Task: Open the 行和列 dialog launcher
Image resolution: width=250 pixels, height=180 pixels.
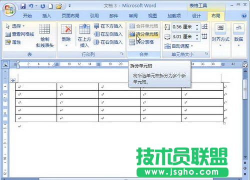Action: point(122,53)
